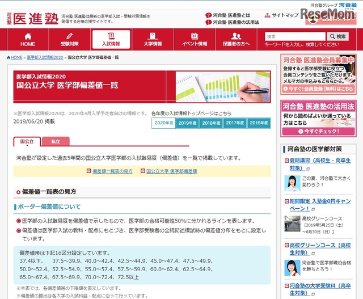Click the 医進塾 site logo
This screenshot has width=363, height=299.
point(32,19)
